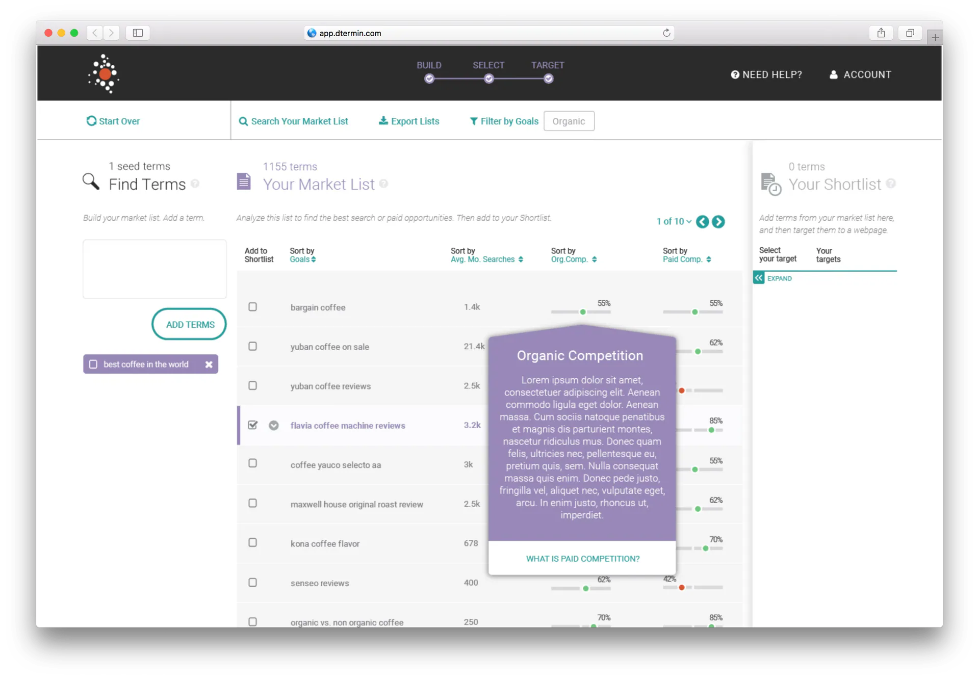Click the browser reload icon
Viewport: 979px width, 679px height.
pos(666,33)
